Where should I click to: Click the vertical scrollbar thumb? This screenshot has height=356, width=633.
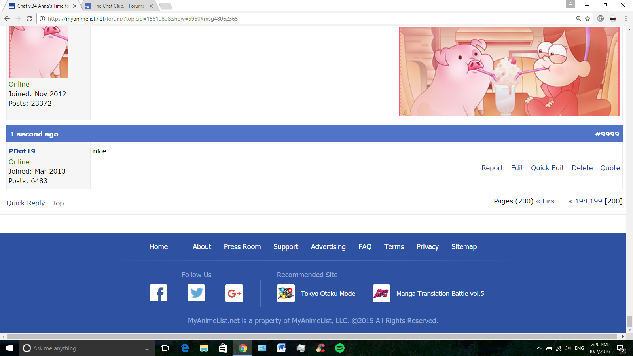(x=629, y=321)
